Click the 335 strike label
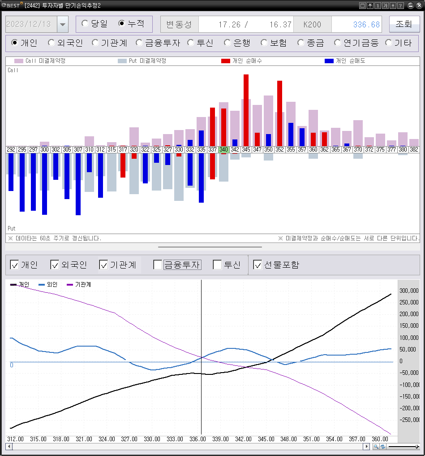The width and height of the screenshot is (425, 456). [x=202, y=149]
